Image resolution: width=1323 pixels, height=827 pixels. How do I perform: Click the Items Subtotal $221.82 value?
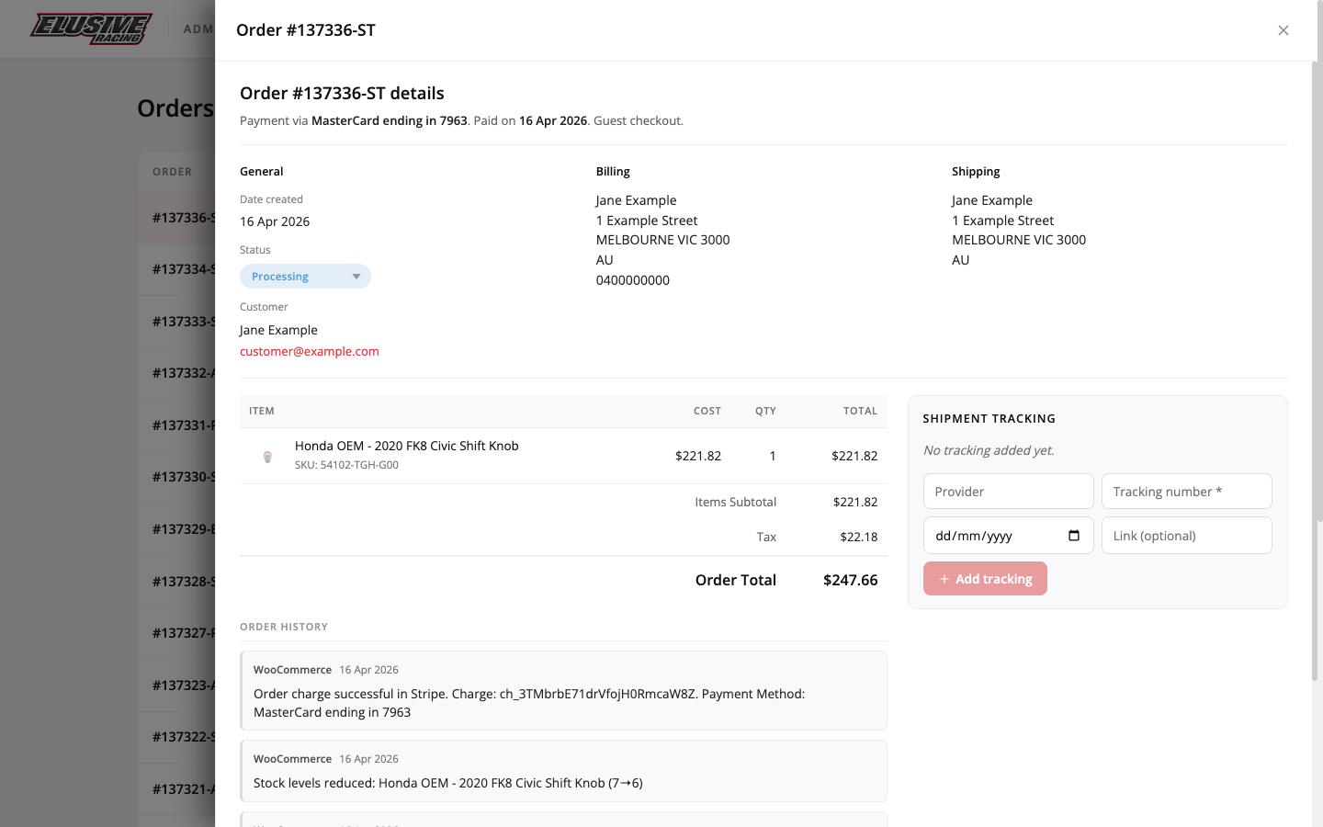point(855,502)
